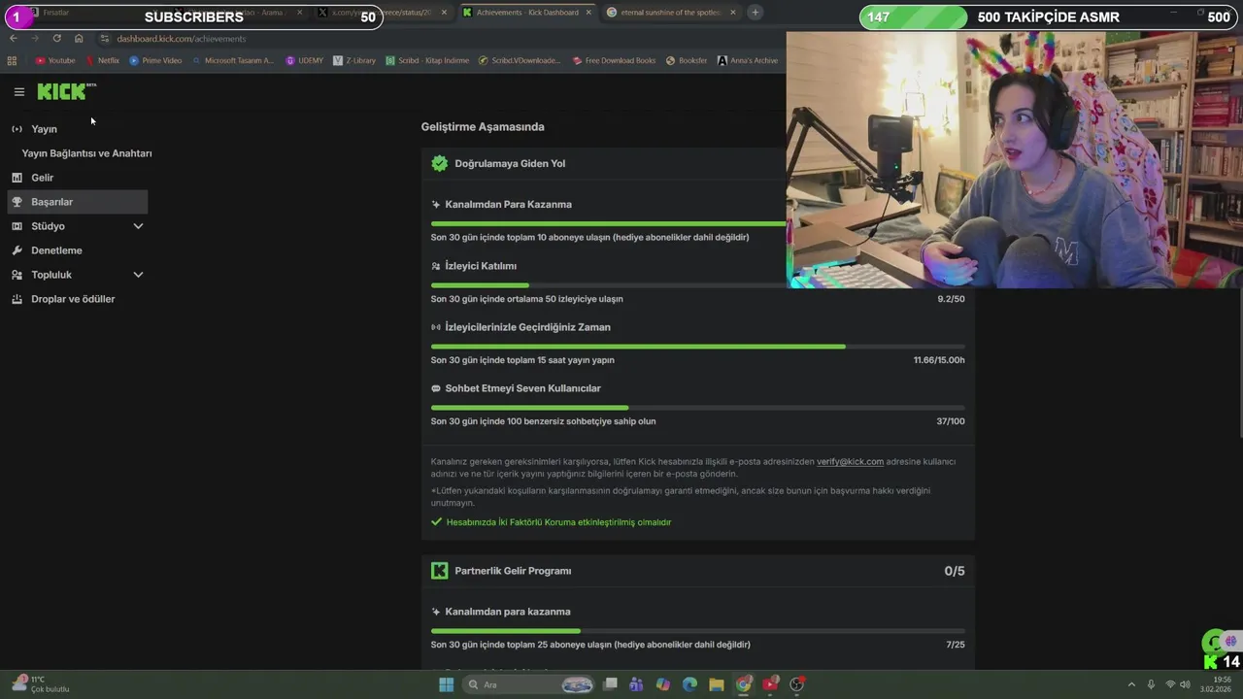
Task: Open the Microsoft Tasarım bookmark
Action: [x=232, y=60]
